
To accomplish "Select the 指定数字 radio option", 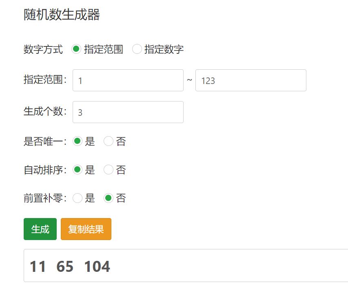I will [137, 49].
